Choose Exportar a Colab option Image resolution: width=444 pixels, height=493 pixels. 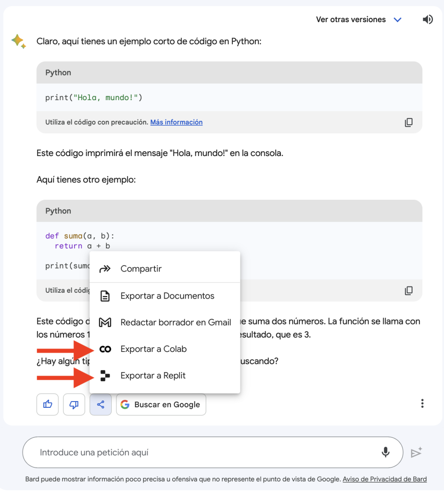pos(153,349)
